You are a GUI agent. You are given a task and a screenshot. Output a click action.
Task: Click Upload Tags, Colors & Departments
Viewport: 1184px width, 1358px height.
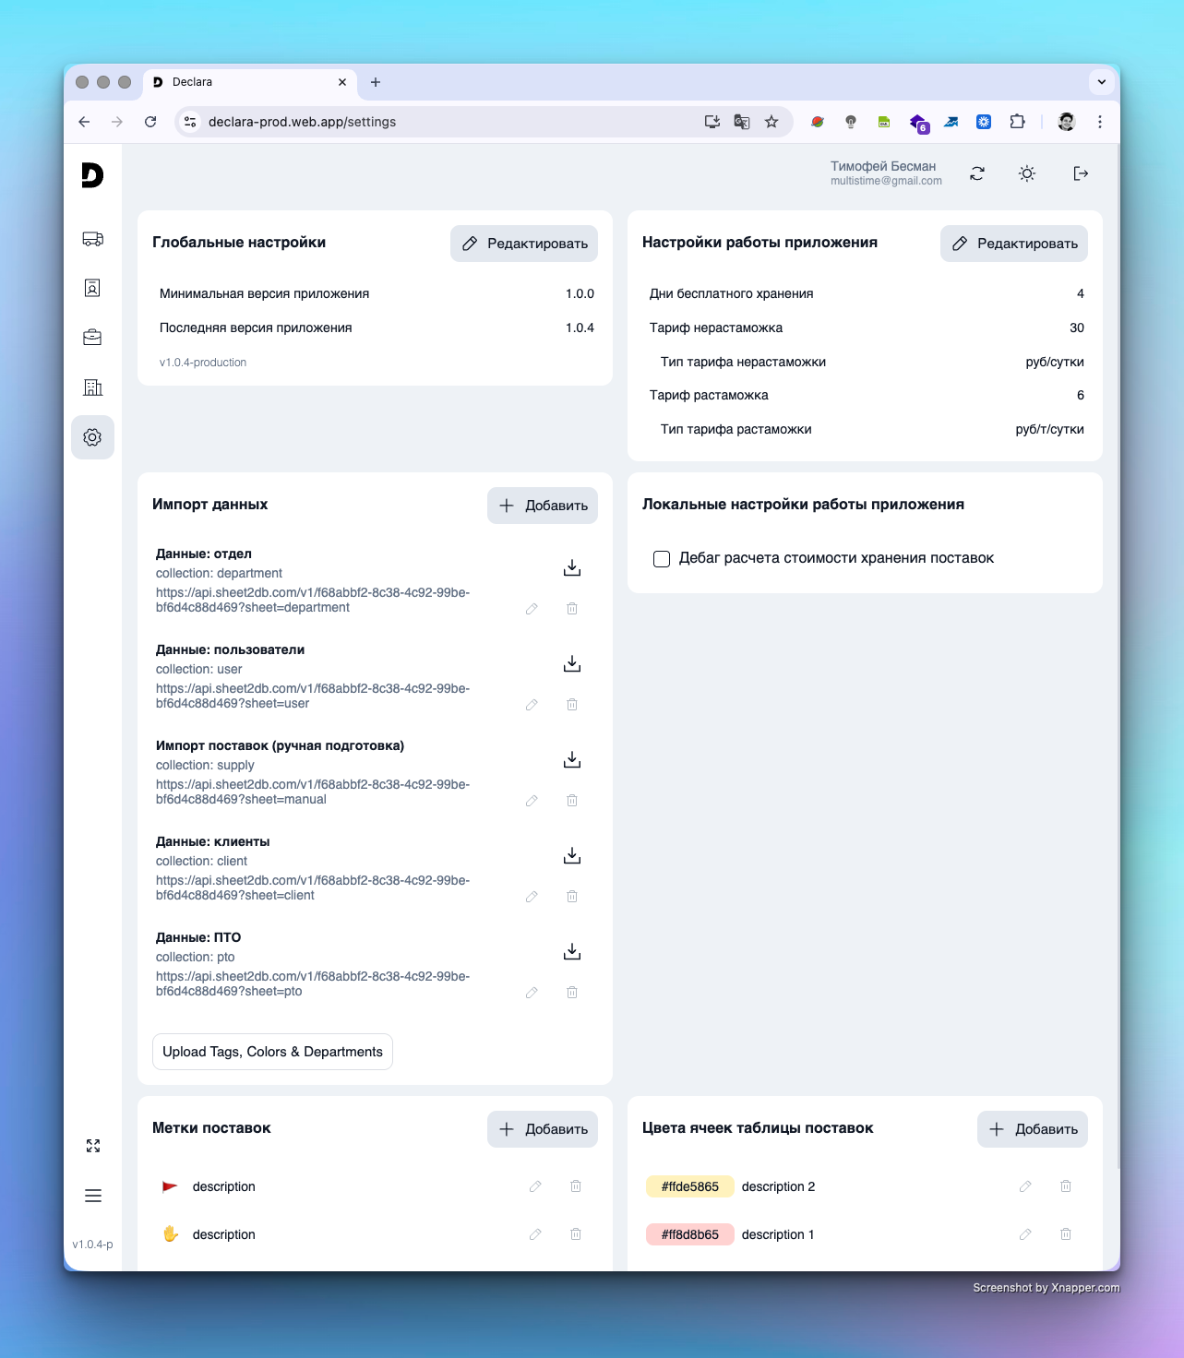click(272, 1052)
